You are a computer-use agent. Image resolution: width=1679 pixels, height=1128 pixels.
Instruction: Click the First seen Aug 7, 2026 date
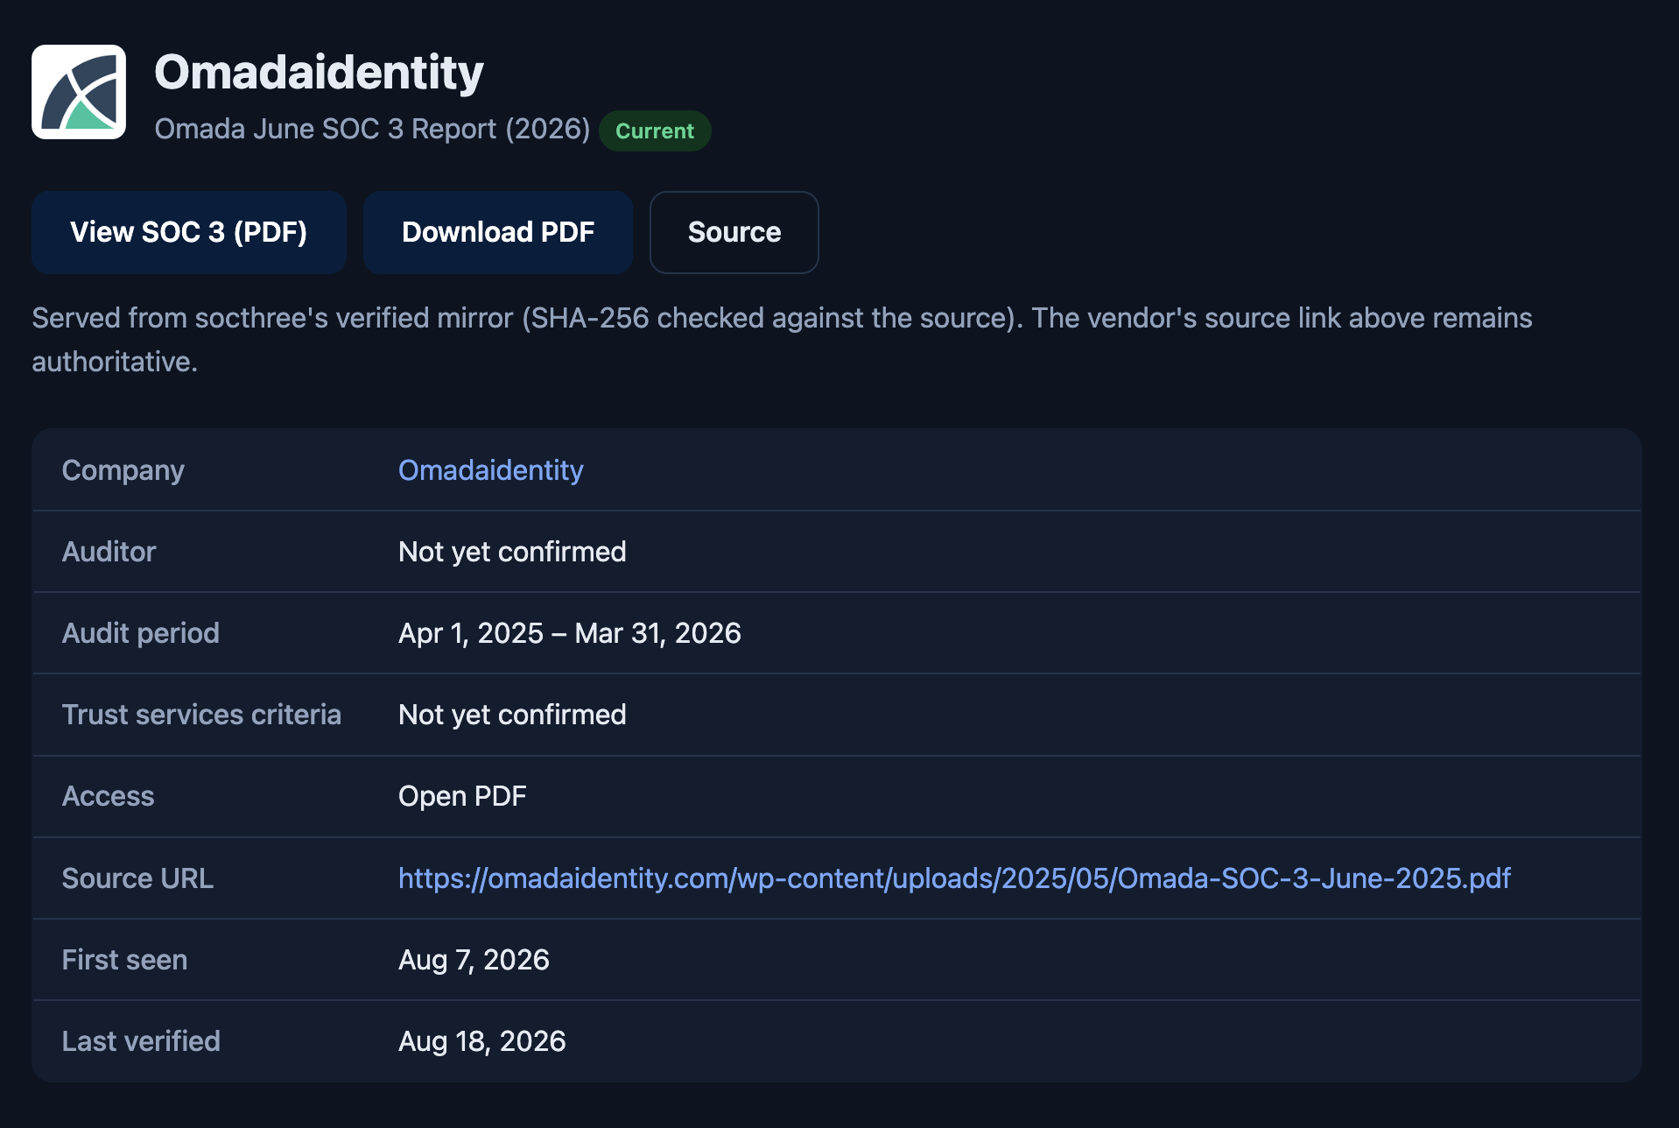(x=474, y=960)
